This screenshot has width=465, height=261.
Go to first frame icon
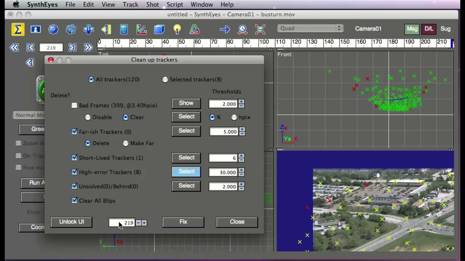[31, 47]
